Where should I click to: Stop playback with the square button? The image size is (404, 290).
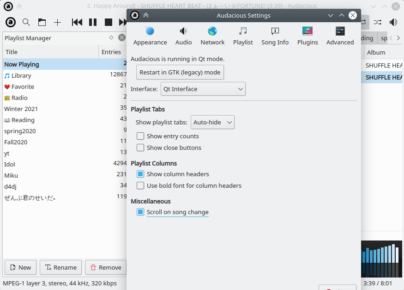(x=109, y=22)
